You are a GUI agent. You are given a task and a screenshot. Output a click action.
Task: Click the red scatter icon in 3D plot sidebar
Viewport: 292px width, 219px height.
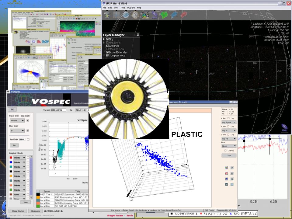point(226,173)
